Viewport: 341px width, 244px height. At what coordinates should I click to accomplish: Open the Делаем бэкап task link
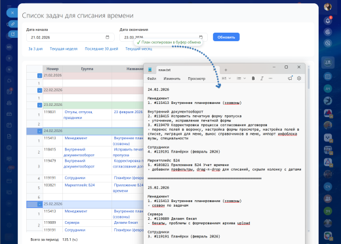point(126,222)
